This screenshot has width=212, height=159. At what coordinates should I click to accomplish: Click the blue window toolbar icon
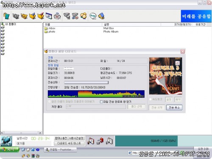[x=49, y=16]
